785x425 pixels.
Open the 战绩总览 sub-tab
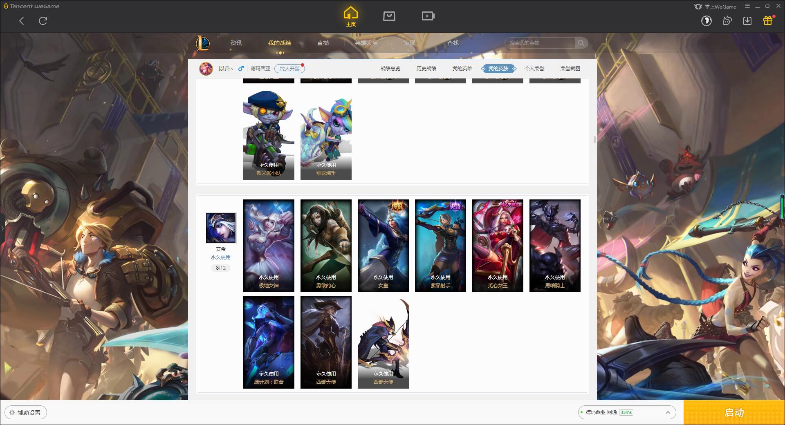(x=390, y=69)
